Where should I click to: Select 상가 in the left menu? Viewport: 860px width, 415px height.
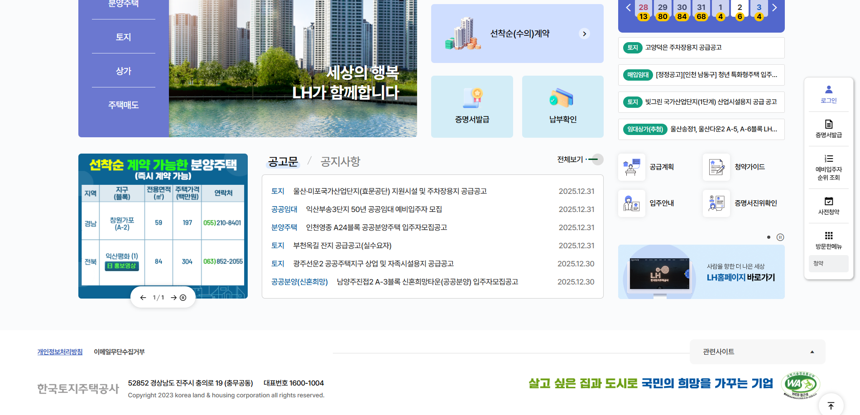tap(123, 71)
